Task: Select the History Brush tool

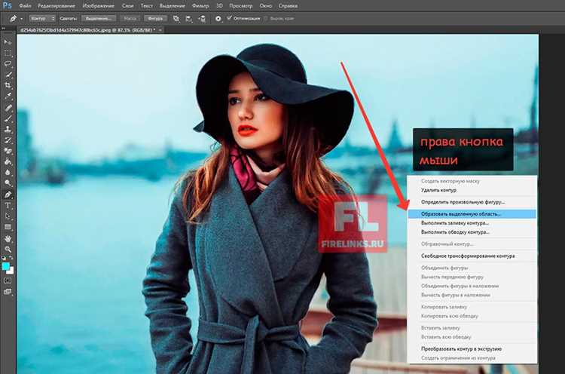Action: [8, 140]
